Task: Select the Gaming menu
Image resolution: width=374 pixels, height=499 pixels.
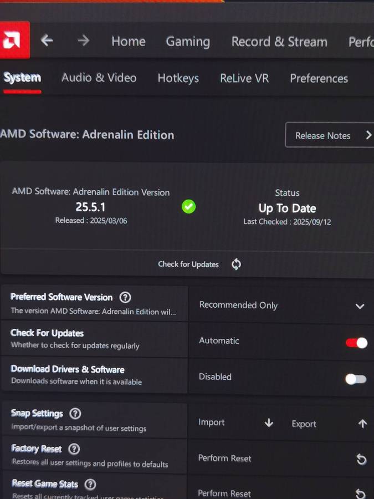Action: [x=188, y=42]
